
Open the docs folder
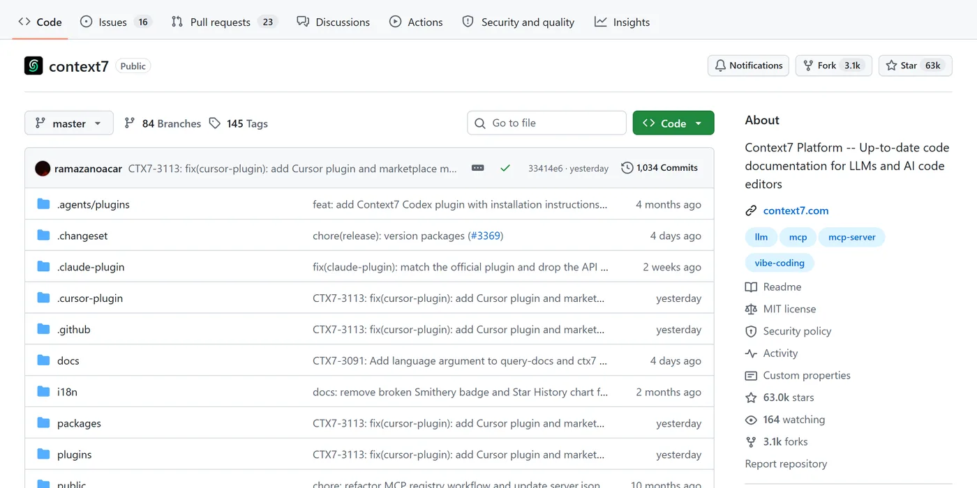68,360
